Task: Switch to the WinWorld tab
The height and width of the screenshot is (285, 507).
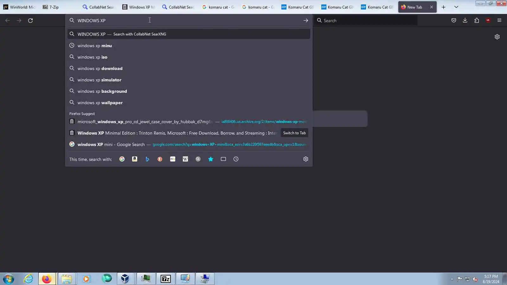Action: coord(20,7)
